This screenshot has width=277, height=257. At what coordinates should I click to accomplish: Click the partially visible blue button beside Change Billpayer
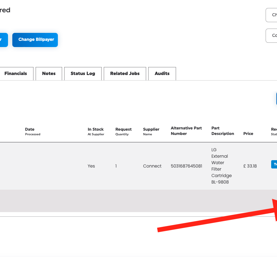(x=4, y=40)
